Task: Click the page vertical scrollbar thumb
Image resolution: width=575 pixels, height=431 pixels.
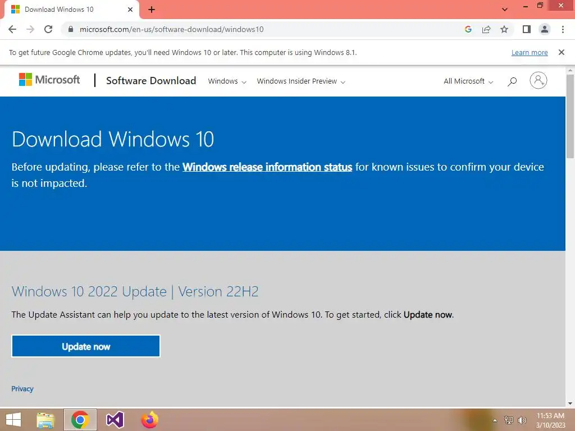Action: point(570,116)
